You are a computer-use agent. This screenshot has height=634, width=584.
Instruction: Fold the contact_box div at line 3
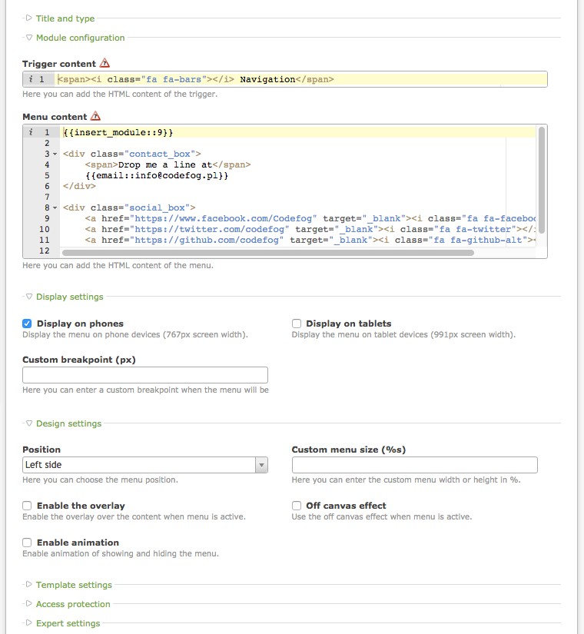tap(55, 154)
